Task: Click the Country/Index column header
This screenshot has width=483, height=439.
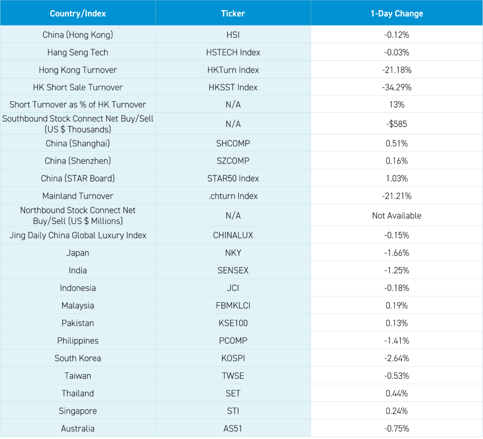Action: 78,13
